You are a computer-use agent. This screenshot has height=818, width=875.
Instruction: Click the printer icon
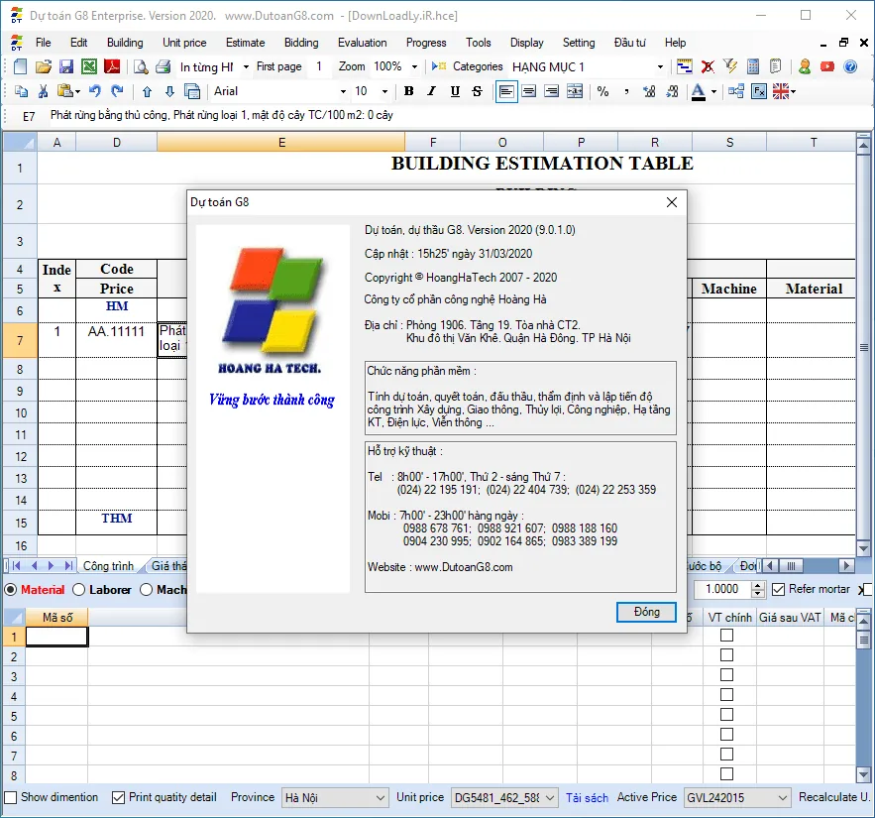click(163, 67)
